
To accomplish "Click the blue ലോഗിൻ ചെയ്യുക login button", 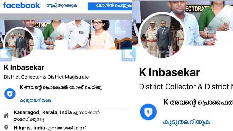I will 110,6.
